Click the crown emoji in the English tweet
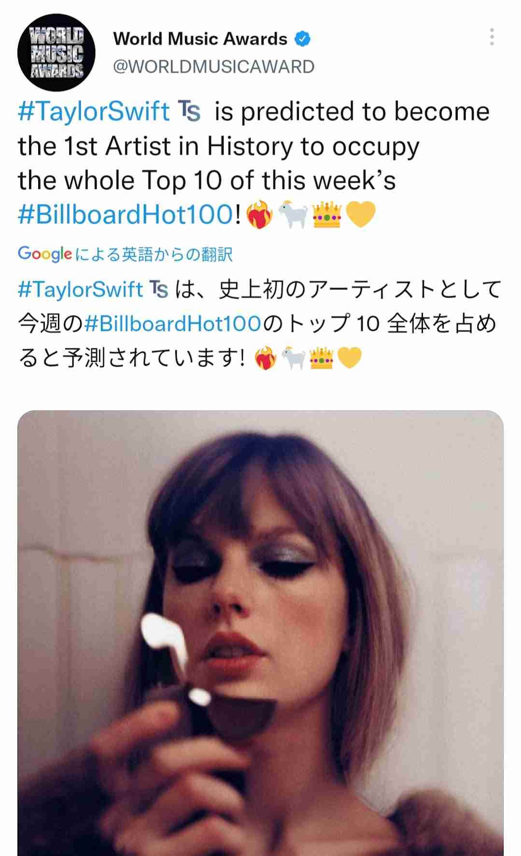The width and height of the screenshot is (521, 856). pos(327,214)
